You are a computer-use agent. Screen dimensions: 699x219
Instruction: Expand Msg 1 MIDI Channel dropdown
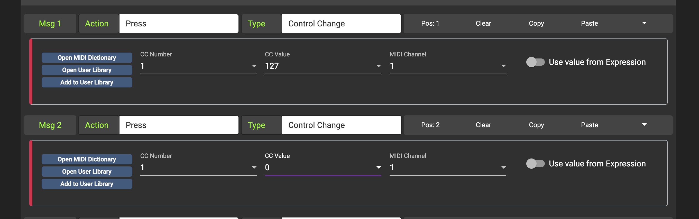pyautogui.click(x=503, y=66)
